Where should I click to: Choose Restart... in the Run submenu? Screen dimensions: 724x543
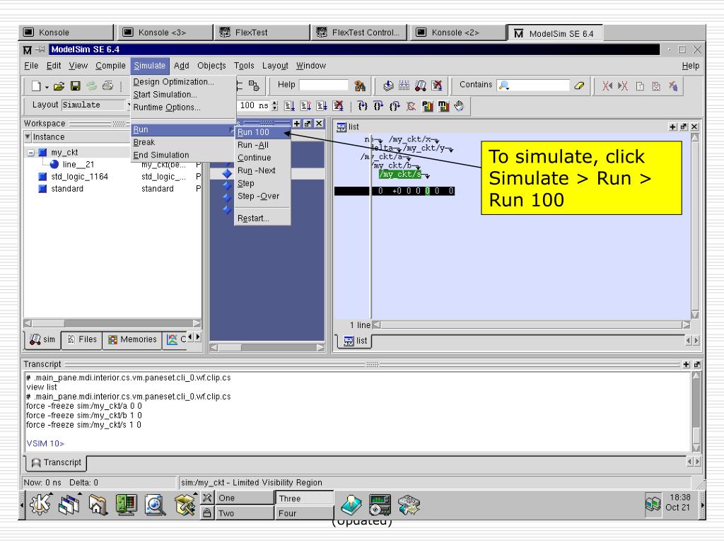pyautogui.click(x=263, y=218)
